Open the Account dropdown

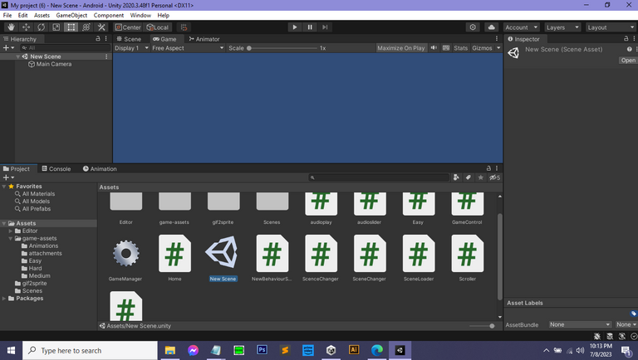521,27
